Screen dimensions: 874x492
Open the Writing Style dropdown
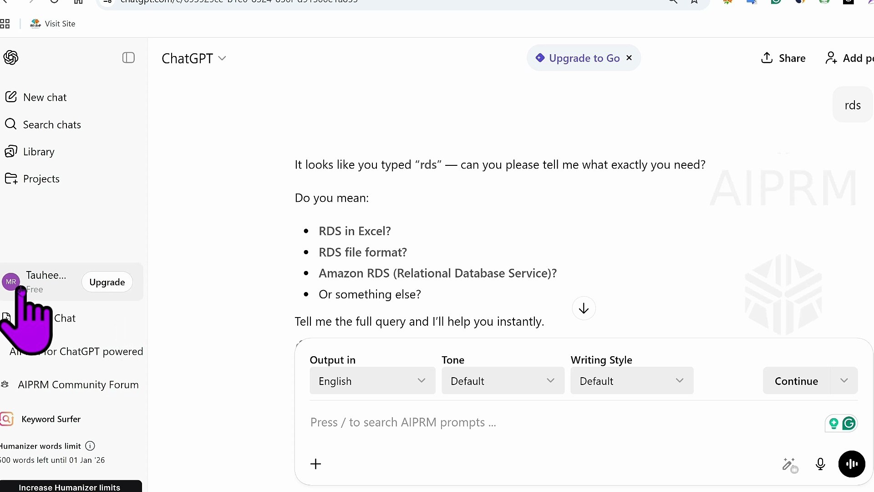631,381
